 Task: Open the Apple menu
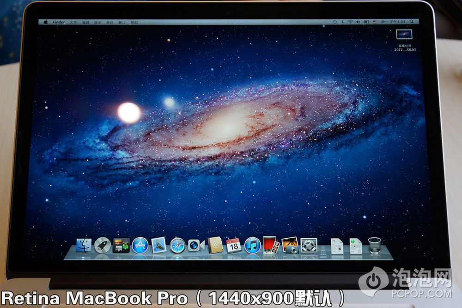(46, 22)
